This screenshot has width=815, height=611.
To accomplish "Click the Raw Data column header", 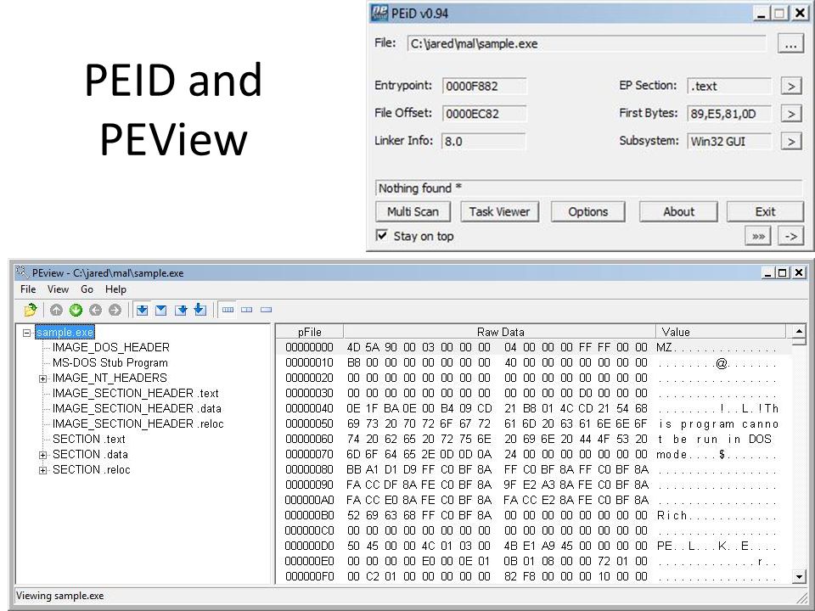I will [500, 332].
